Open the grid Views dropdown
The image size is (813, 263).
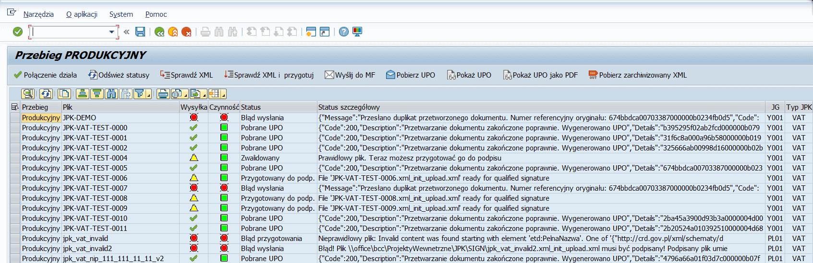pos(180,93)
